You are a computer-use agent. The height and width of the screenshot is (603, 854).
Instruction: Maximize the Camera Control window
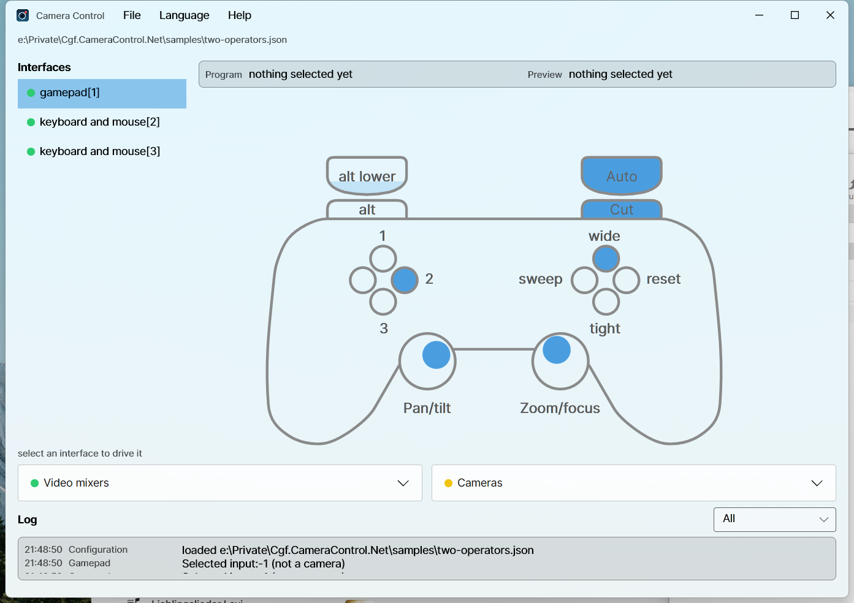[x=795, y=15]
